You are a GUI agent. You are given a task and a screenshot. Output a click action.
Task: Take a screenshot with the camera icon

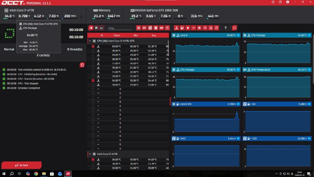coord(288,2)
